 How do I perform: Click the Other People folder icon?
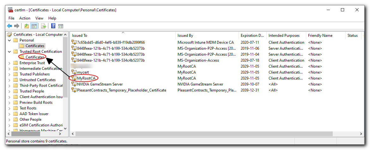click(15, 119)
